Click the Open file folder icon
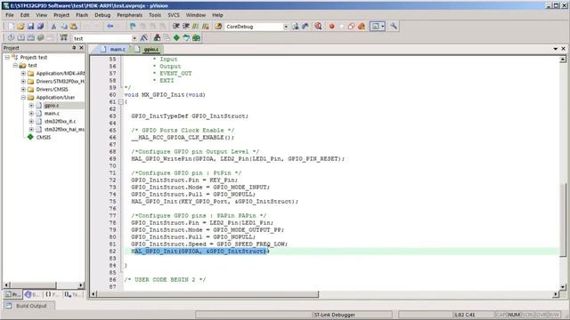This screenshot has width=570, height=320. (20, 27)
